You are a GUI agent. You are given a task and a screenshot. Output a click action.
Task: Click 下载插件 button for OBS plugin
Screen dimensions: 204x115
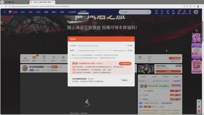[124, 80]
